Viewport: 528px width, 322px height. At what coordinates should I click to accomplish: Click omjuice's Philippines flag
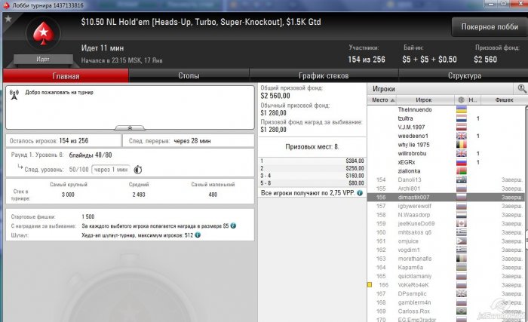(462, 241)
